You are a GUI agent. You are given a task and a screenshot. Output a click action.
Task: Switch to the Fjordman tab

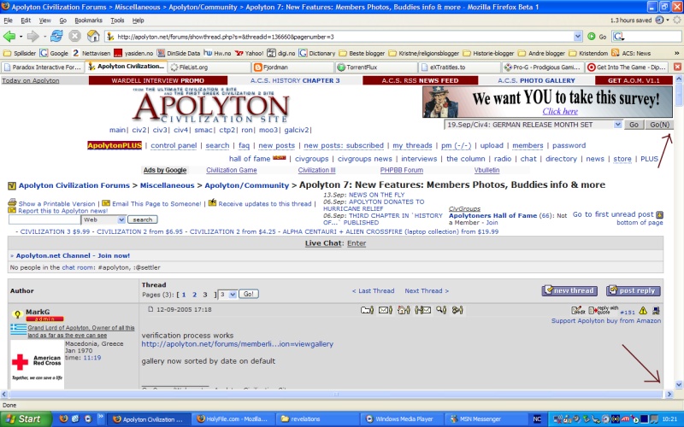pyautogui.click(x=292, y=67)
